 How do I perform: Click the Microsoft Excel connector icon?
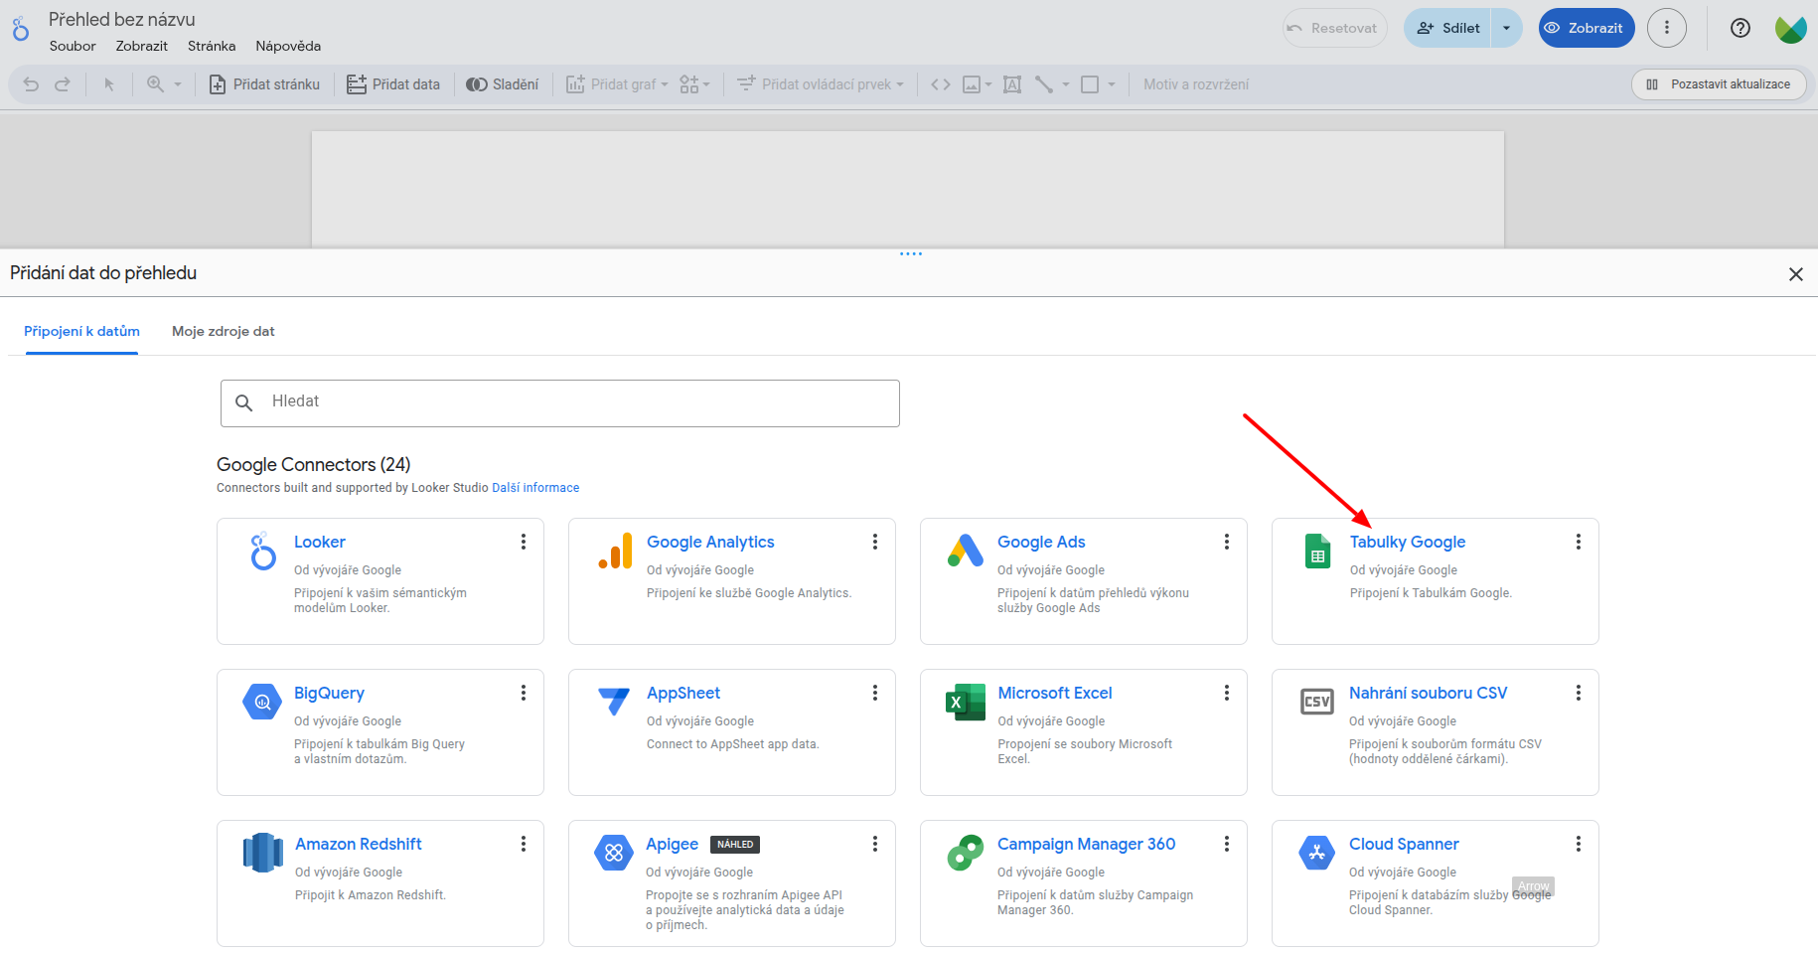click(x=966, y=703)
